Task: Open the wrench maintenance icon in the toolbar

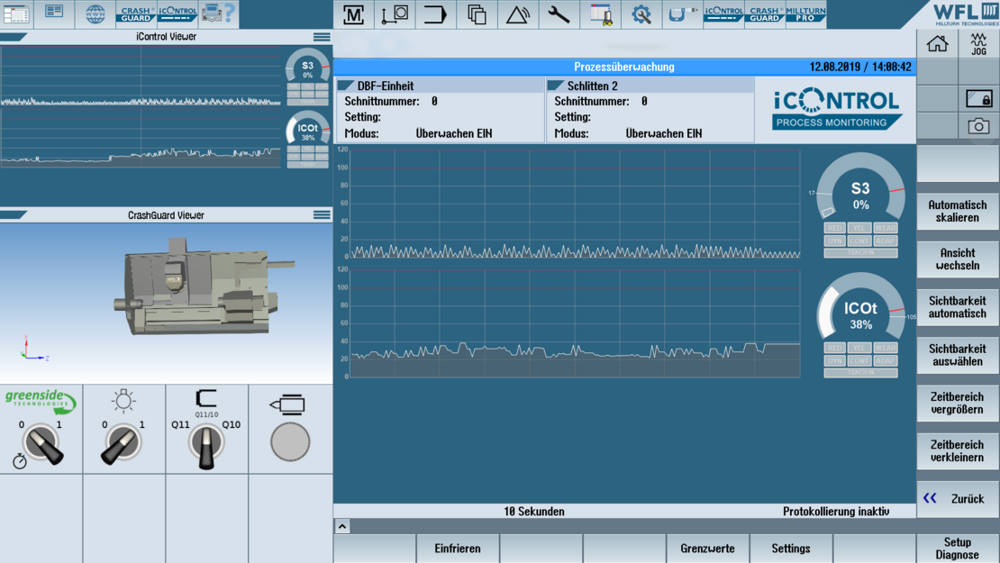Action: tap(559, 14)
